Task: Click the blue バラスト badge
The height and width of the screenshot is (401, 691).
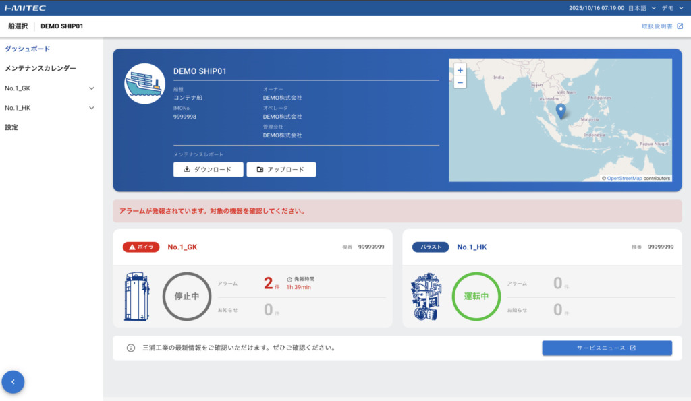Action: tap(430, 247)
